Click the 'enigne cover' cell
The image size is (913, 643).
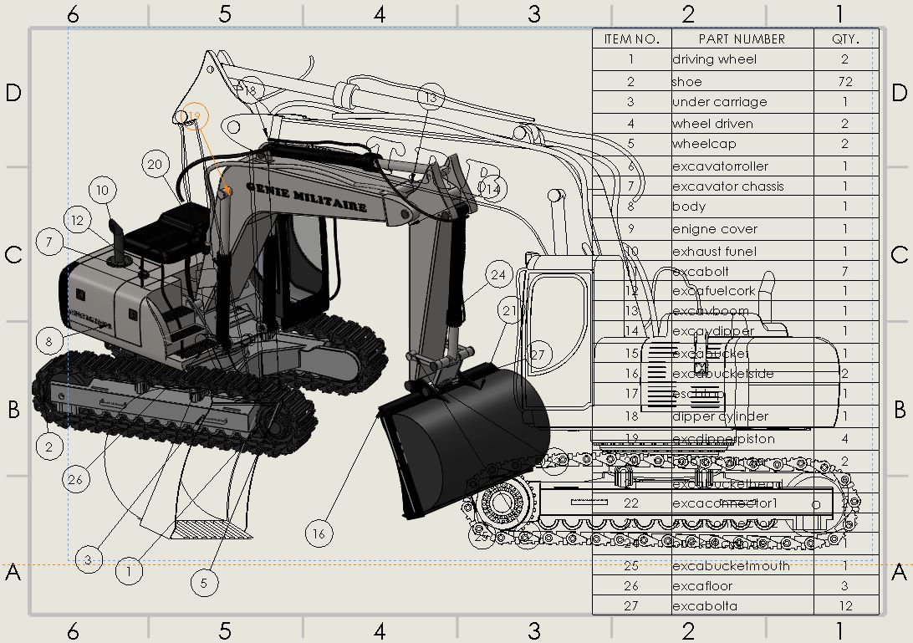742,229
